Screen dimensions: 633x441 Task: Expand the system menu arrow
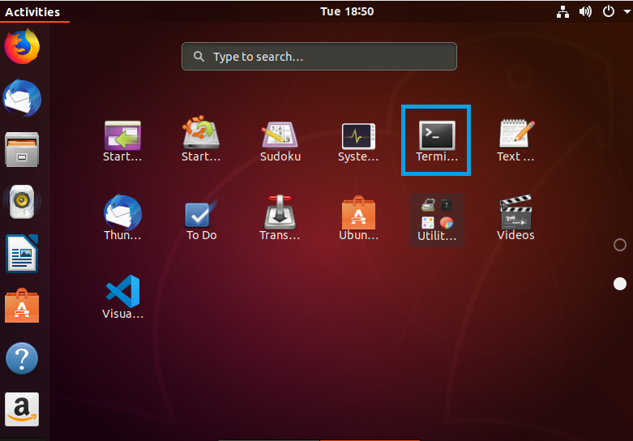tap(627, 12)
